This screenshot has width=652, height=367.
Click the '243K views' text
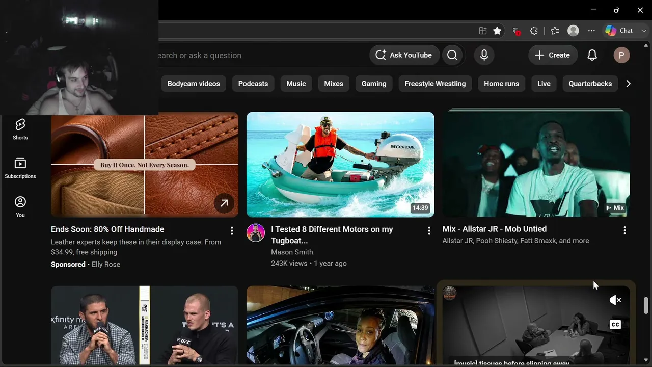point(289,264)
